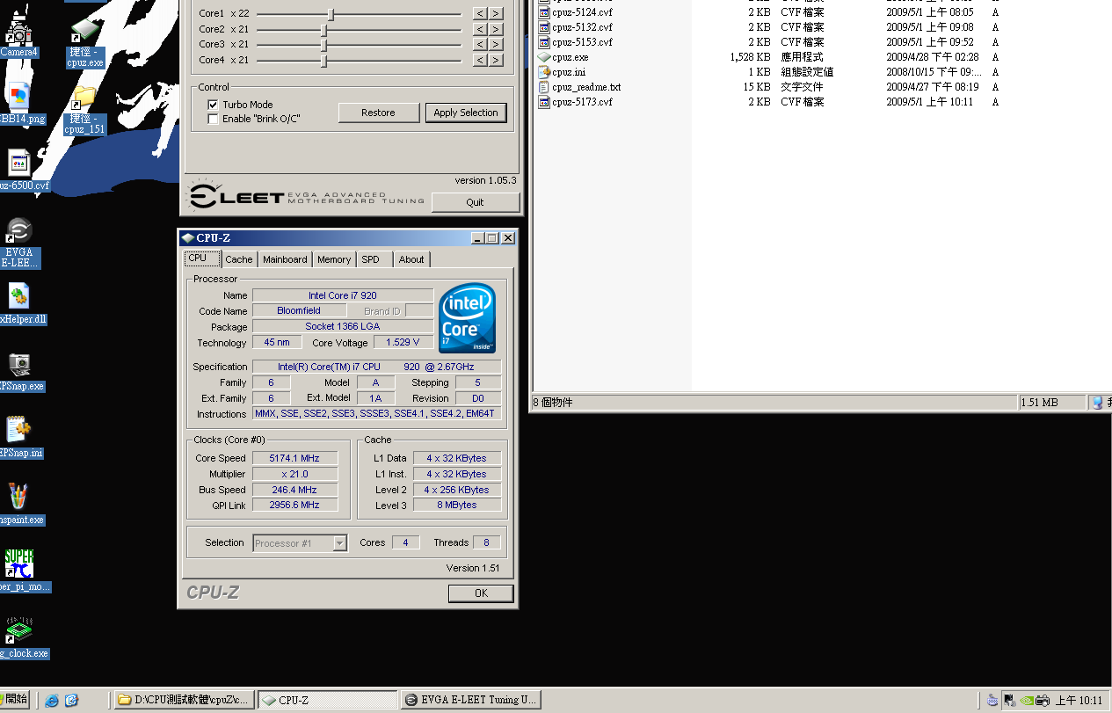This screenshot has width=1112, height=713.
Task: Uncheck the Turbo Mode checkbox
Action: pyautogui.click(x=213, y=105)
